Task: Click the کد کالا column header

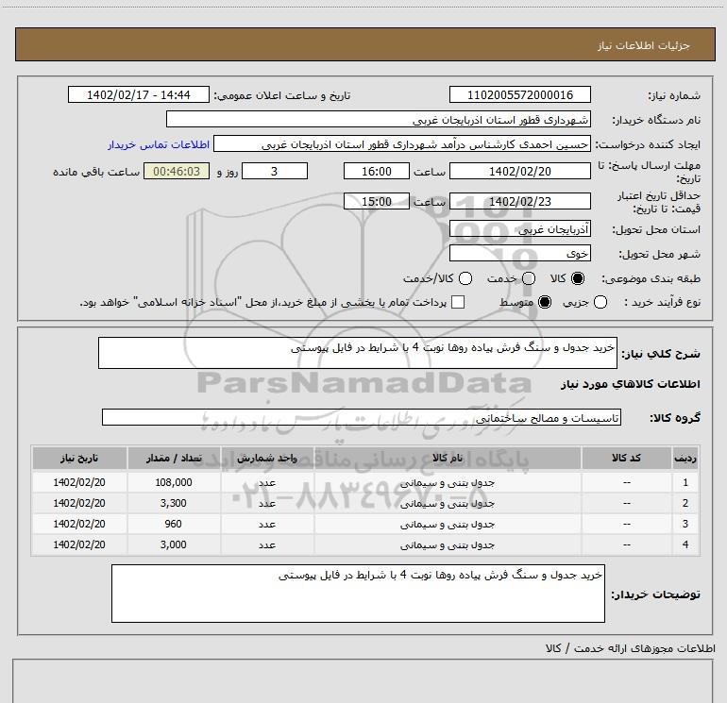Action: 626,459
